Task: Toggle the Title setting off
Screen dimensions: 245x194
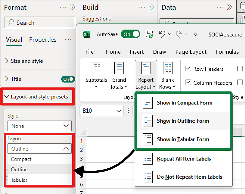Action: pyautogui.click(x=68, y=79)
